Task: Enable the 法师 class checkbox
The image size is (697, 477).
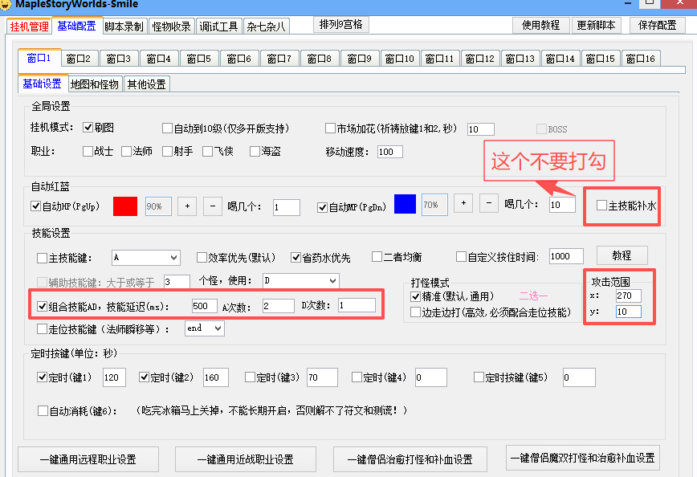Action: click(128, 151)
